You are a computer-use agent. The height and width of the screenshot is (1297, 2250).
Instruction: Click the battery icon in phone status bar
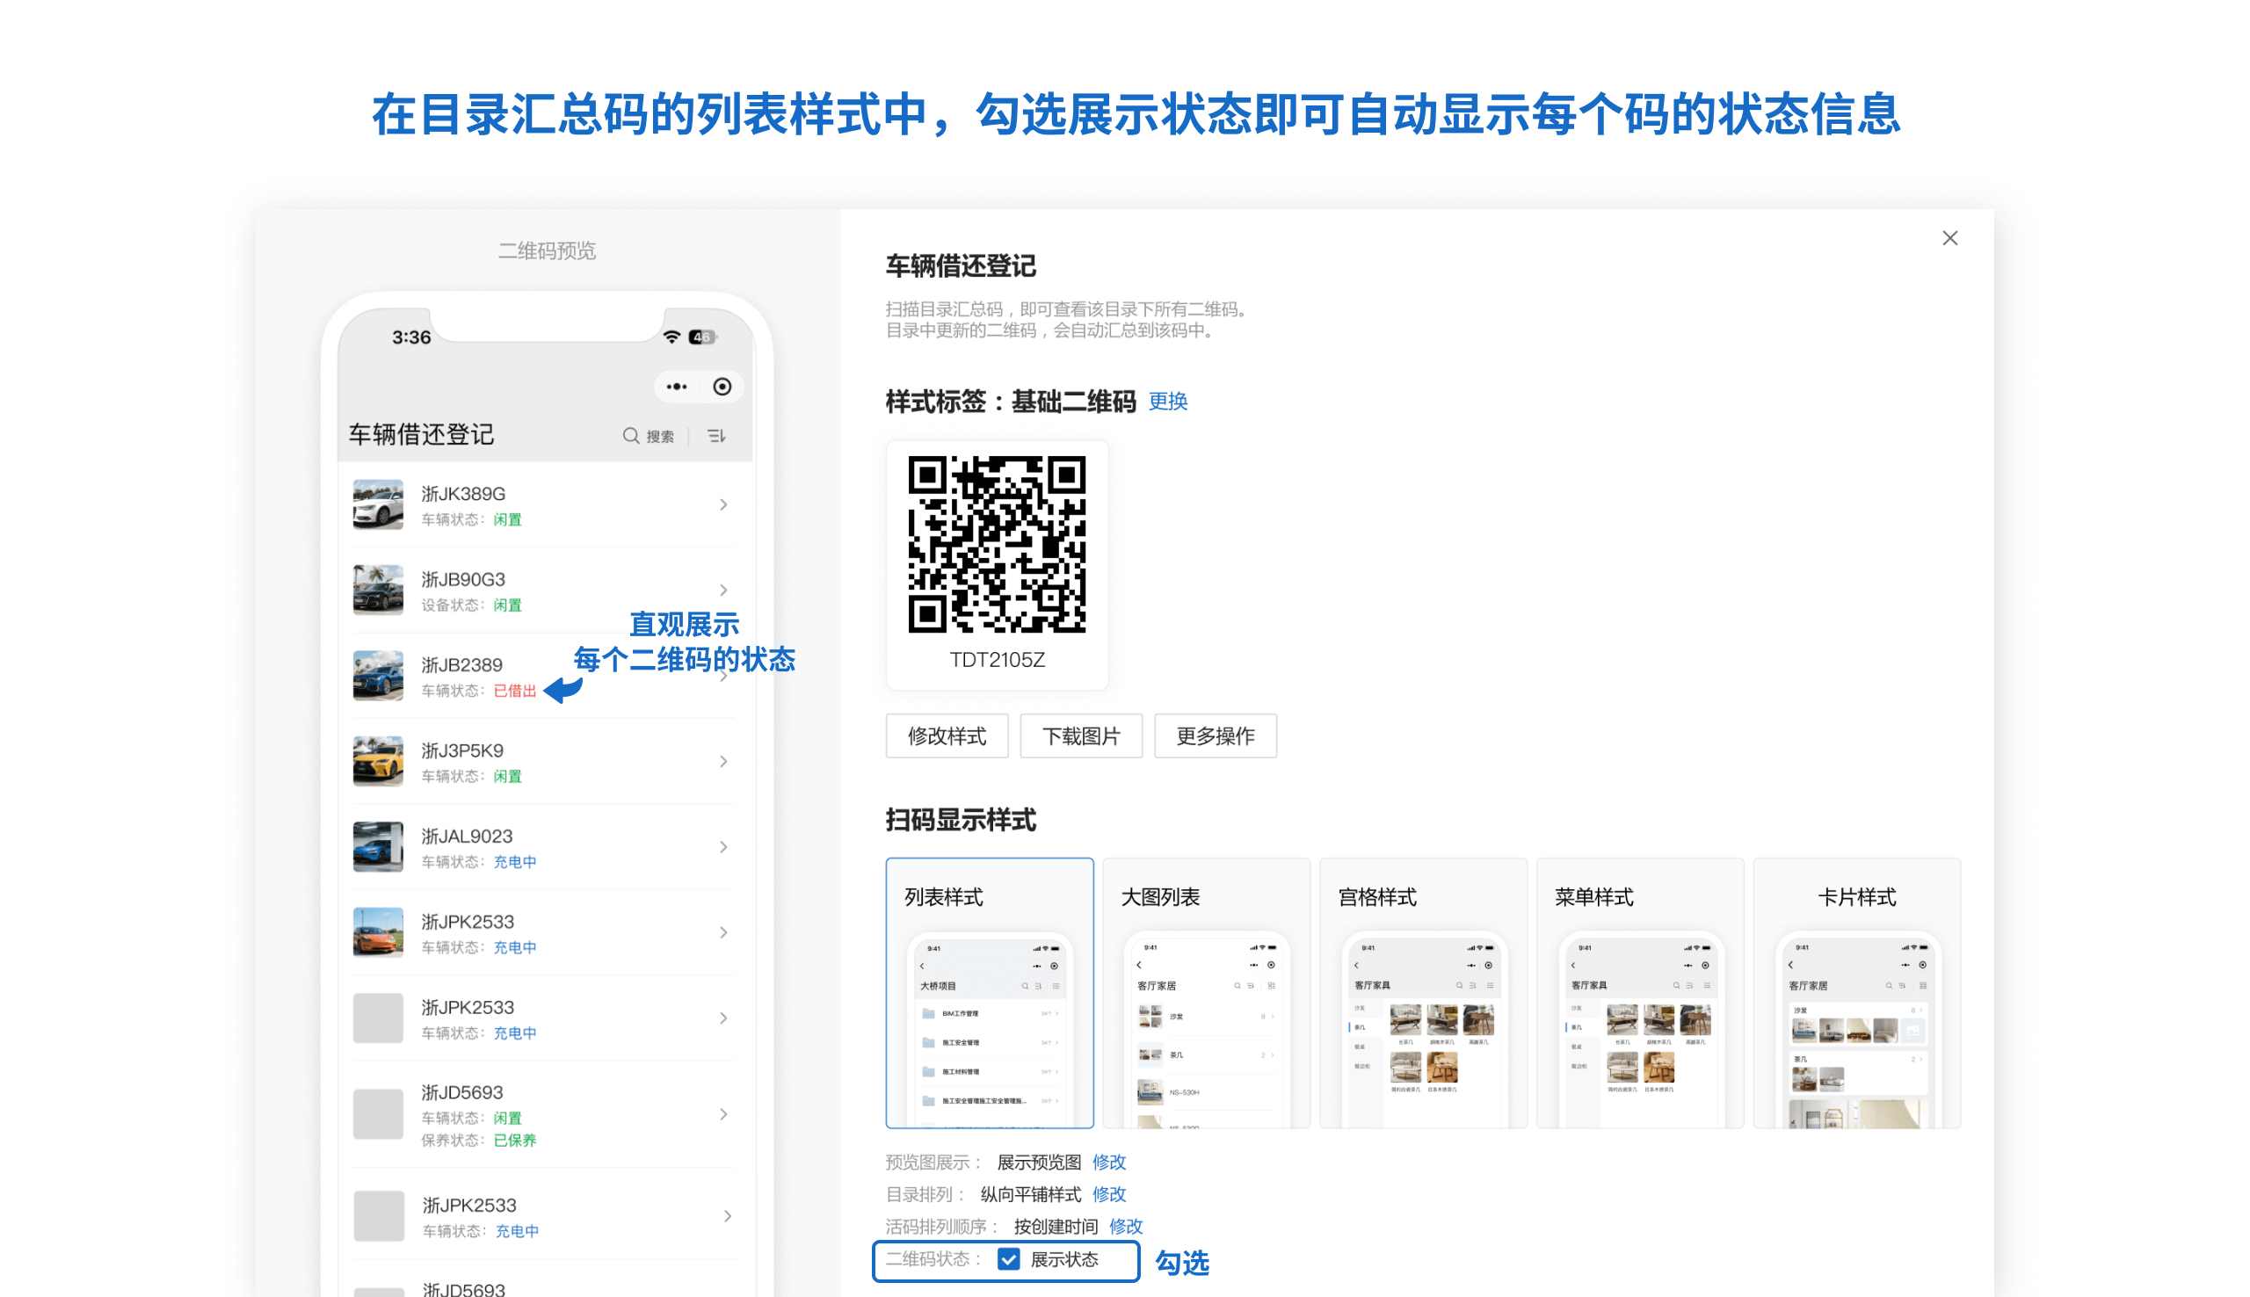702,337
